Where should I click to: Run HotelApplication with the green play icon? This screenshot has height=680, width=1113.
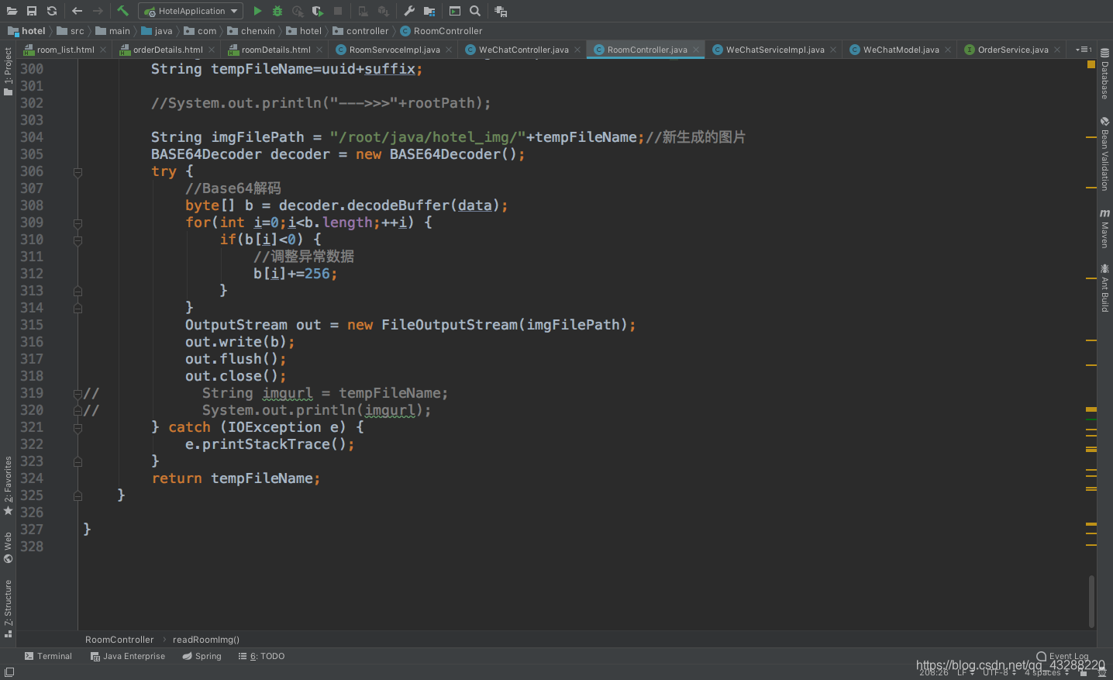[x=257, y=11]
